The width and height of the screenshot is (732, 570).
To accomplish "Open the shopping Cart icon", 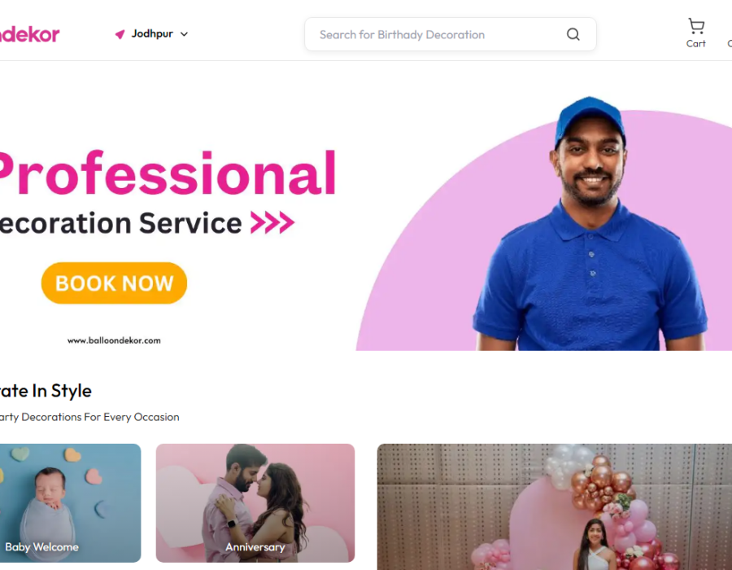I will 696,26.
